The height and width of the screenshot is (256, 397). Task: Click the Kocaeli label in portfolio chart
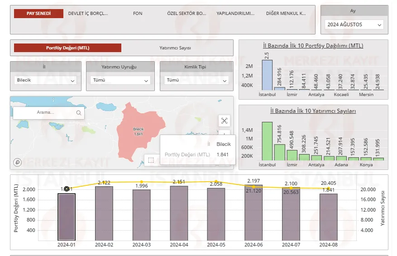click(341, 95)
